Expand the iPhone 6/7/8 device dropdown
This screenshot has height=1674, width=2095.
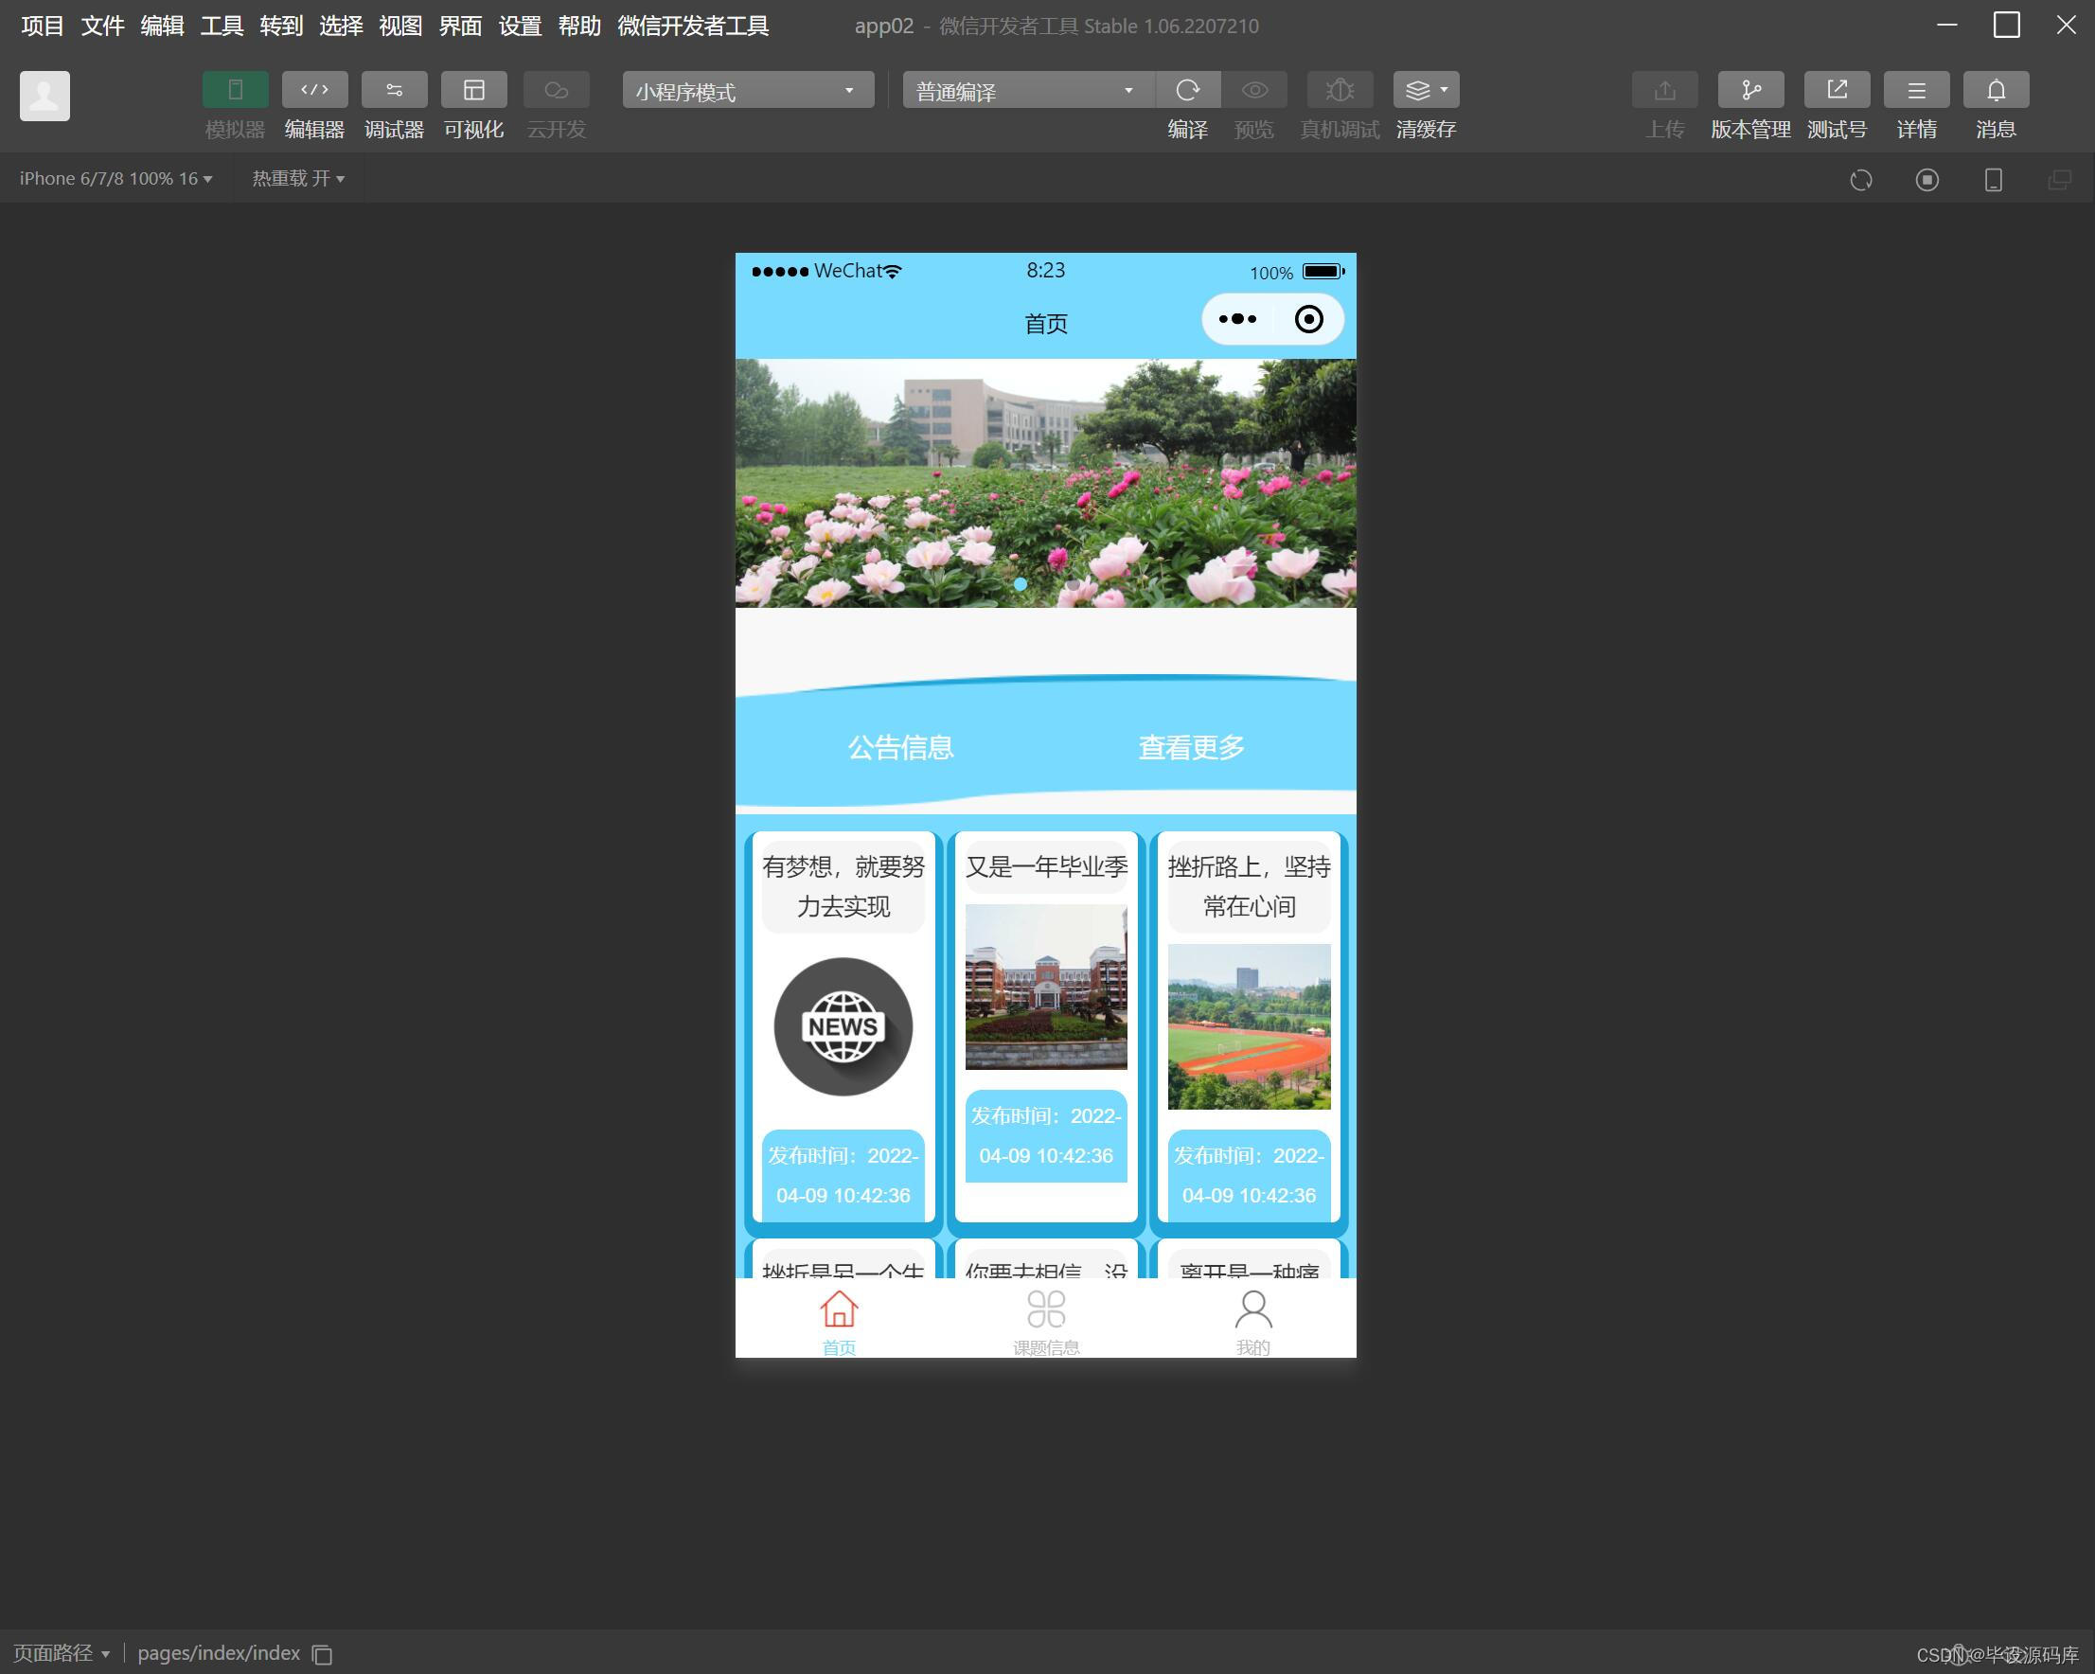115,179
